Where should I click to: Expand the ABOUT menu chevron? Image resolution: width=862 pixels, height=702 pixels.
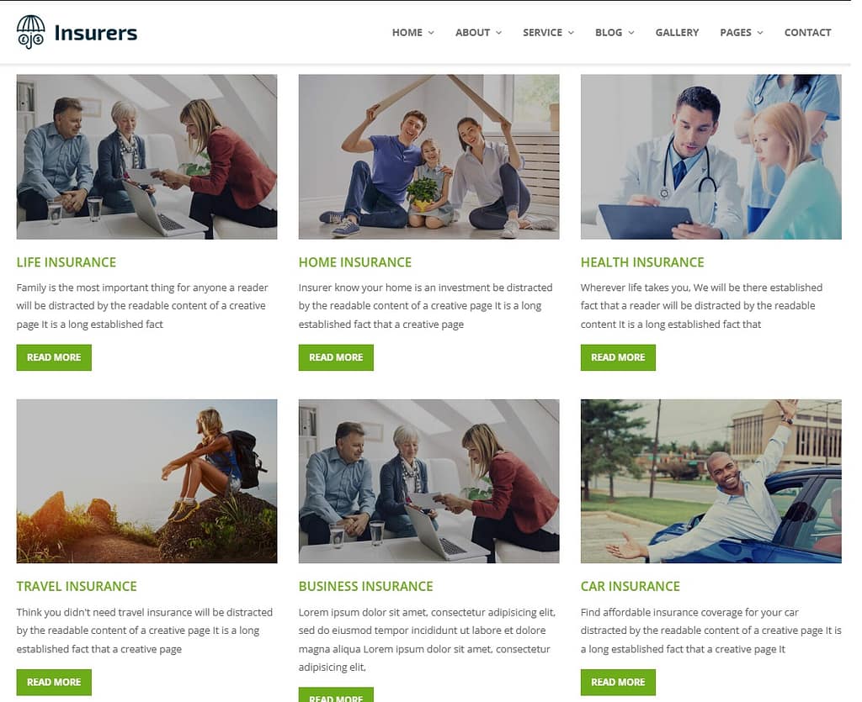[498, 33]
